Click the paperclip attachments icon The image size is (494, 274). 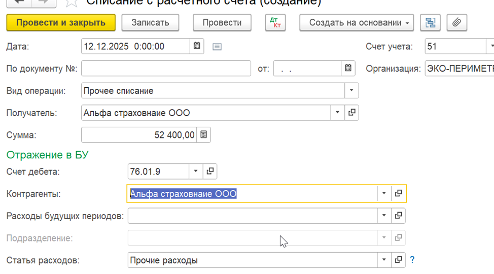[457, 23]
